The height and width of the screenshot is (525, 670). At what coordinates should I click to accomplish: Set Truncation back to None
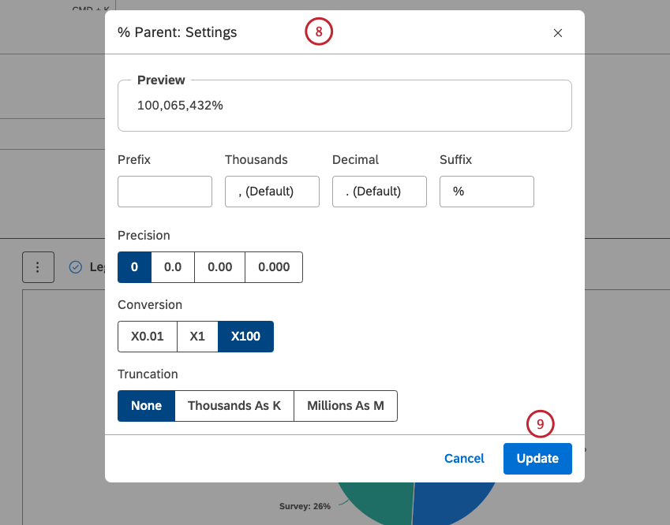point(146,406)
